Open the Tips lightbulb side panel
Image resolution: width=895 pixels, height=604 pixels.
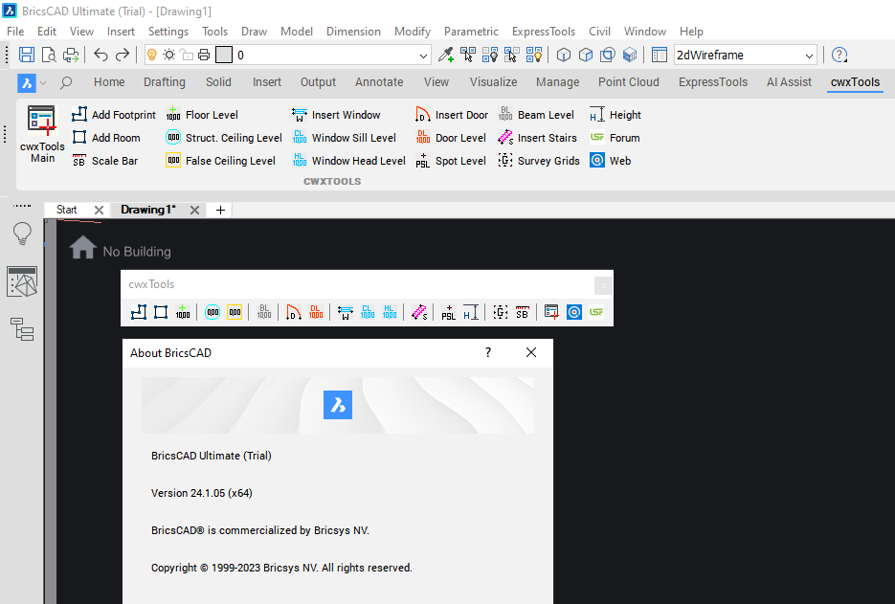click(x=22, y=234)
